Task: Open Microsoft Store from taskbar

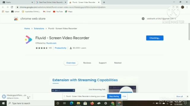Action: click(85, 103)
